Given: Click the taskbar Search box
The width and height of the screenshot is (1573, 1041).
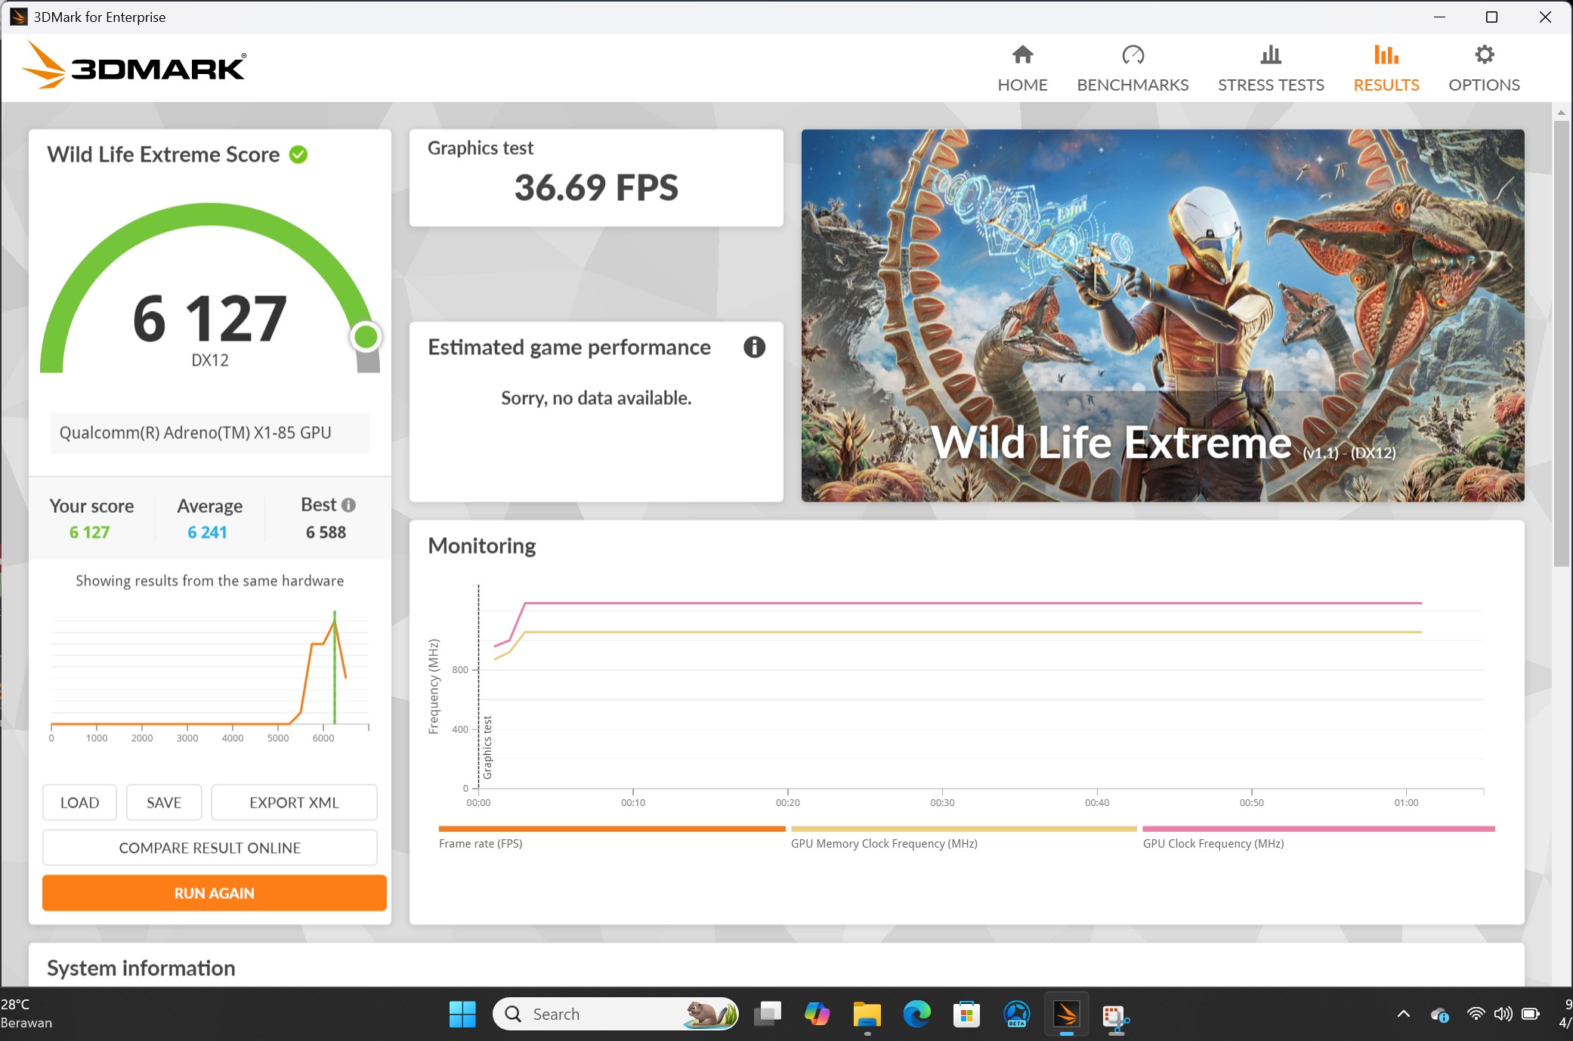Looking at the screenshot, I should click(616, 1014).
